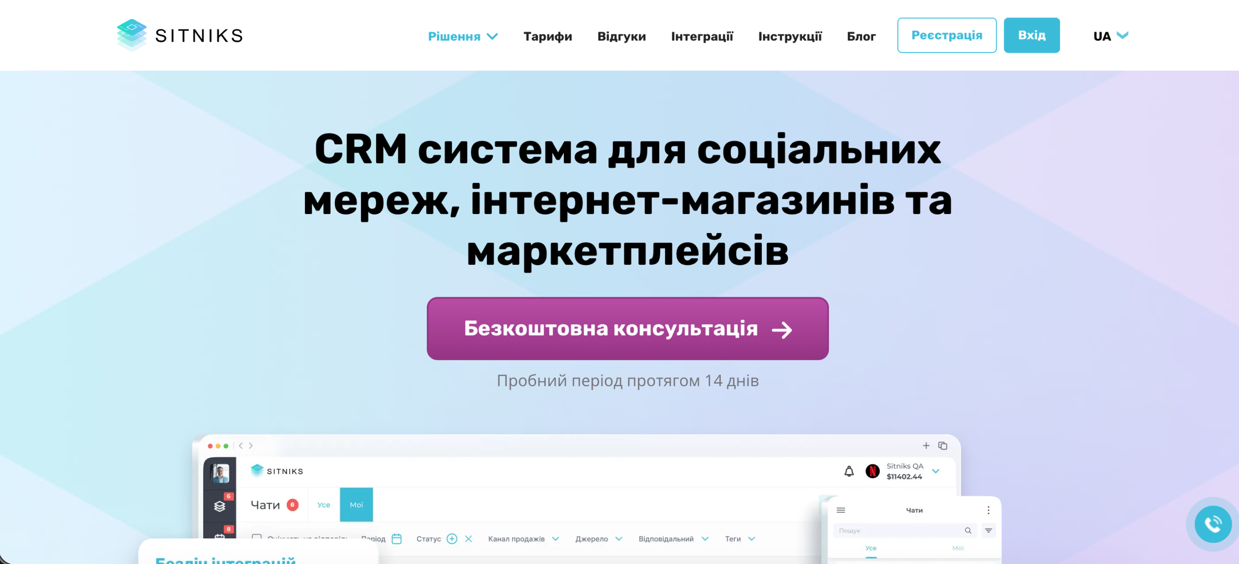Click the layers sidebar icon with badge 6
1239x564 pixels.
coord(220,506)
